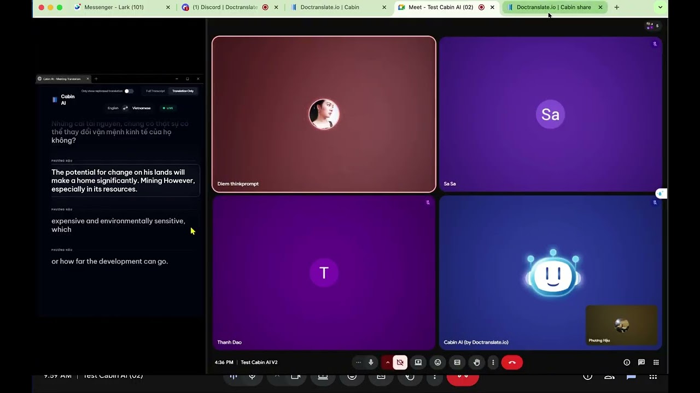This screenshot has height=393, width=700.
Task: Click the 'Test Cabin AI V2' meeting name
Action: pos(259,362)
